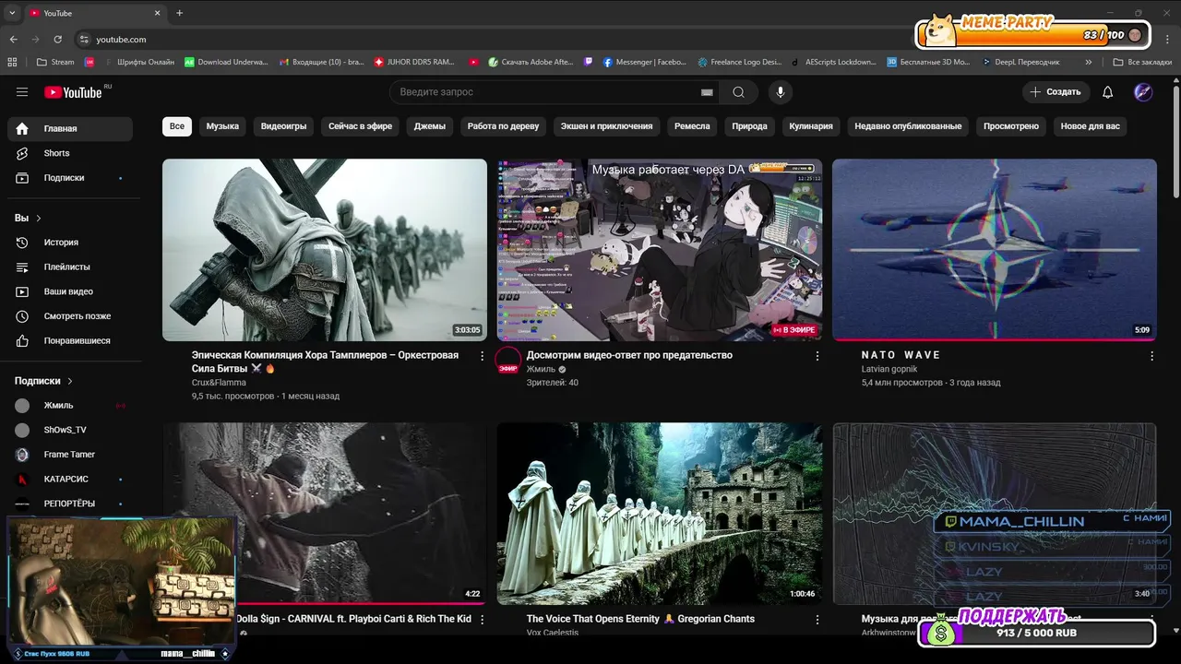Open ShOwS_TV subscription channel
This screenshot has height=664, width=1181.
pos(70,430)
